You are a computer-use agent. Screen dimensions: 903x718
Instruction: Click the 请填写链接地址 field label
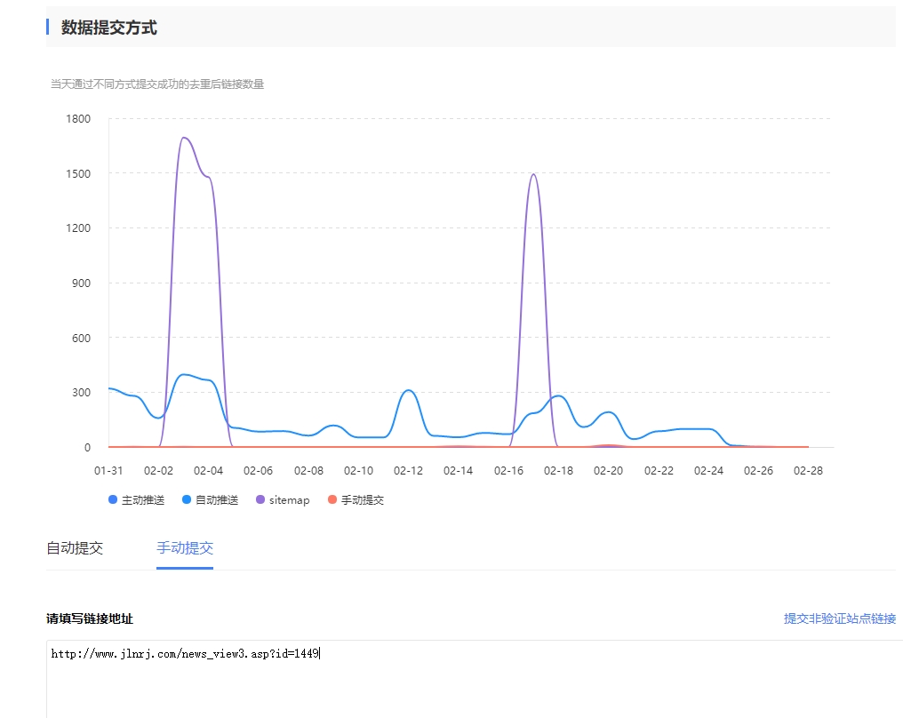point(90,618)
